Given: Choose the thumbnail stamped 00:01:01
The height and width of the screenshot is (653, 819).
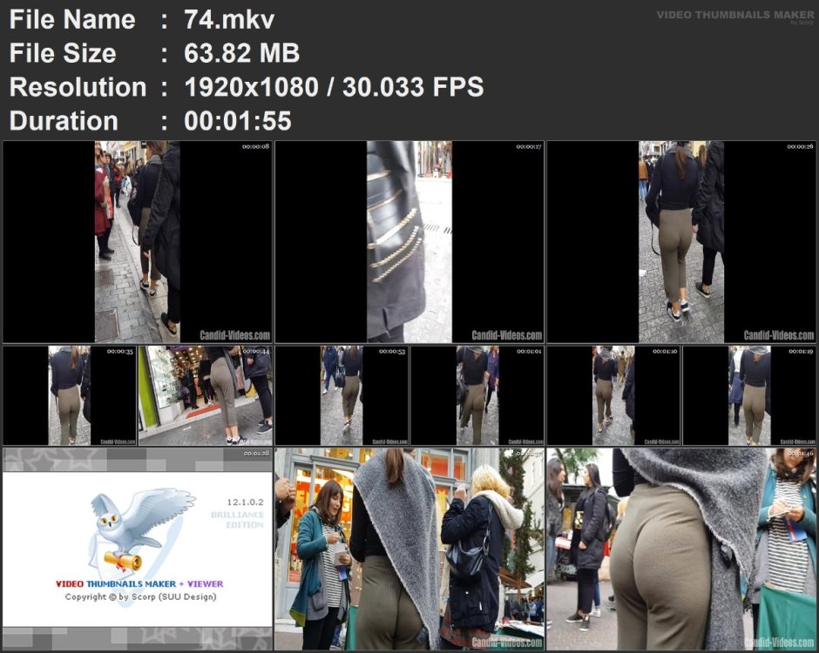Looking at the screenshot, I should tap(477, 395).
